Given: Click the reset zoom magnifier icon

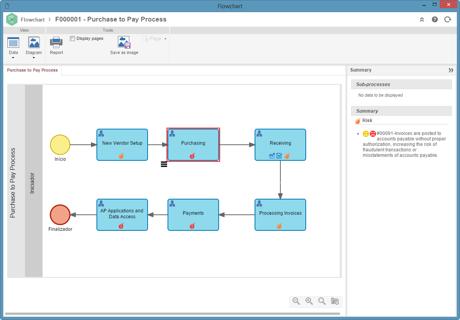Looking at the screenshot, I should pos(322,301).
